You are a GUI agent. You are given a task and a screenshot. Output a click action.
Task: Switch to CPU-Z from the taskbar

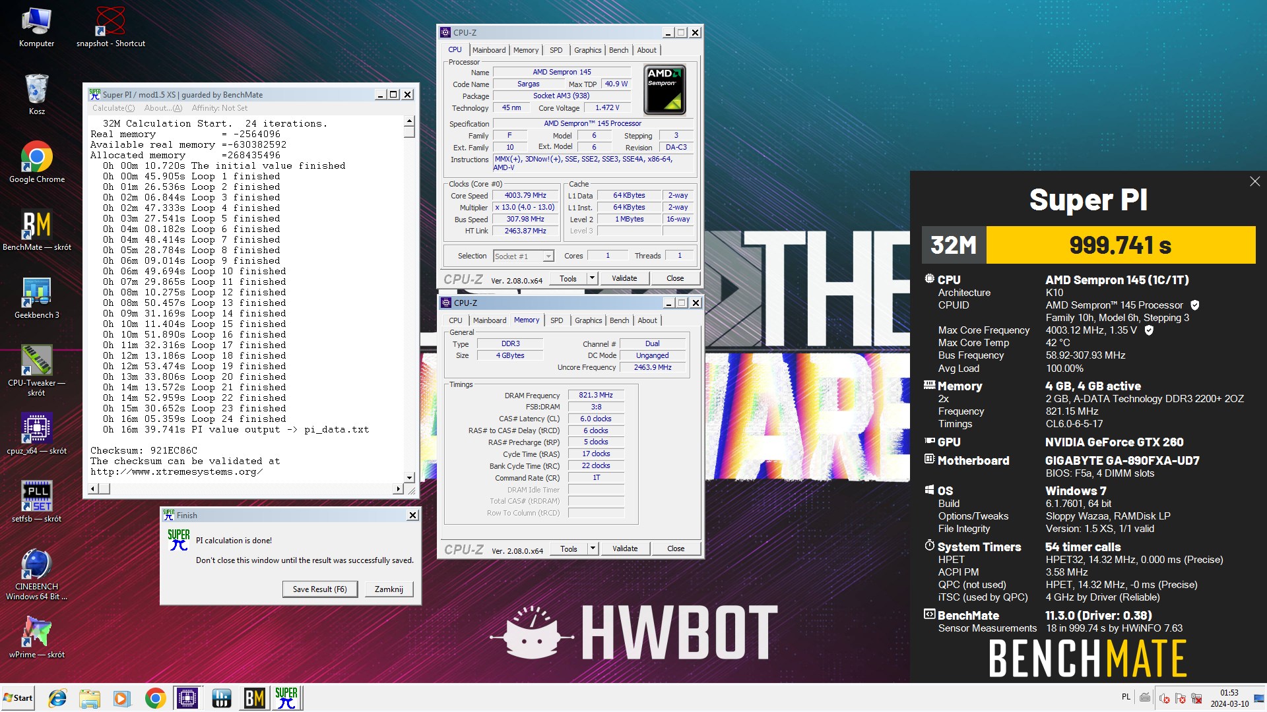(187, 698)
